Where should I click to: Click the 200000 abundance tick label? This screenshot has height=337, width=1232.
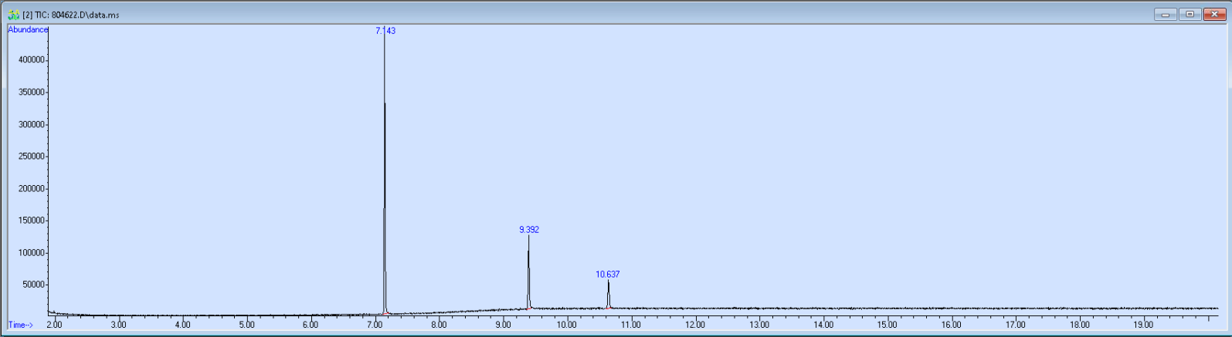pos(31,189)
